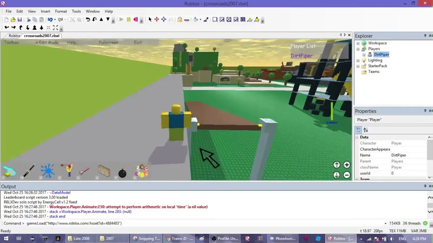Viewport: 433px width, 243px height.
Task: Click the in-game Fullscreen button
Action: tap(109, 43)
